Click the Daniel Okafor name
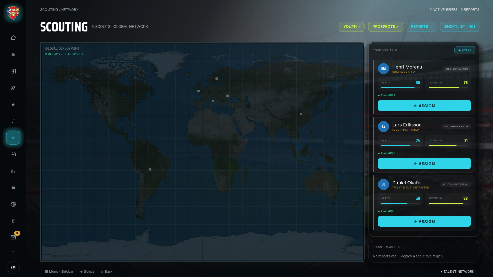The width and height of the screenshot is (493, 277). [x=407, y=183]
